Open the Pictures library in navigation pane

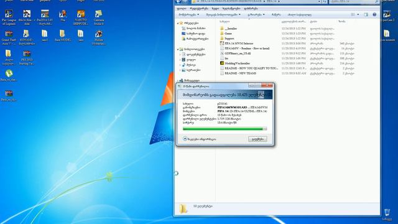click(x=191, y=70)
